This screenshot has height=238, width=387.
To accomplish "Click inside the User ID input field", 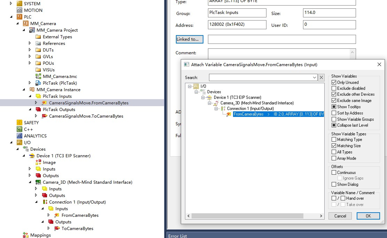I will (x=330, y=24).
